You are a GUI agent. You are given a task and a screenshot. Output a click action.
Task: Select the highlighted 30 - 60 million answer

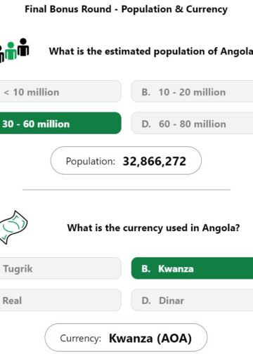point(60,123)
